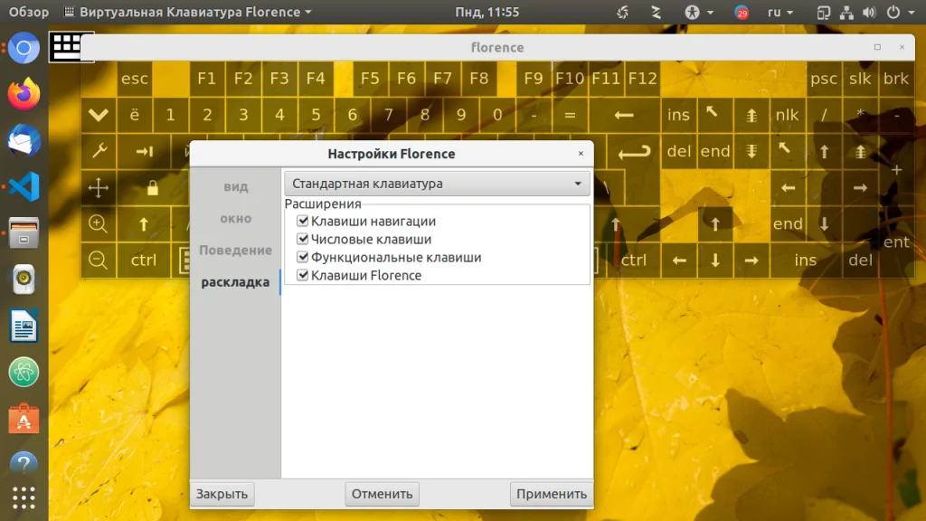Click the F1 key on Florence keyboard
Image resolution: width=926 pixels, height=521 pixels.
(x=207, y=79)
